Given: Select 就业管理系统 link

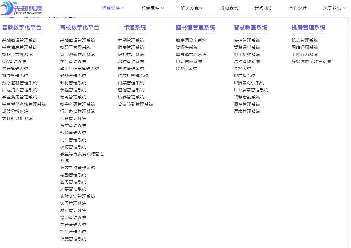Looking at the screenshot, I should [x=73, y=210].
